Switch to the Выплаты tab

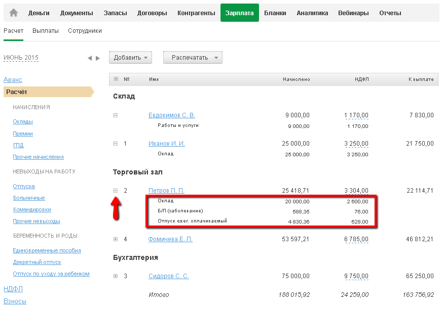pyautogui.click(x=46, y=31)
